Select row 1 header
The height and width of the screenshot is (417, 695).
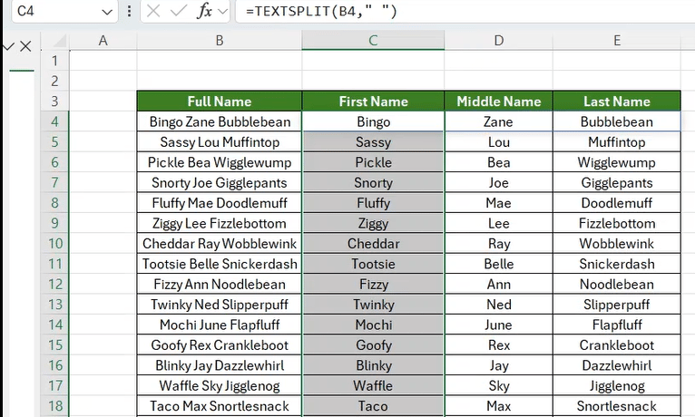(54, 61)
